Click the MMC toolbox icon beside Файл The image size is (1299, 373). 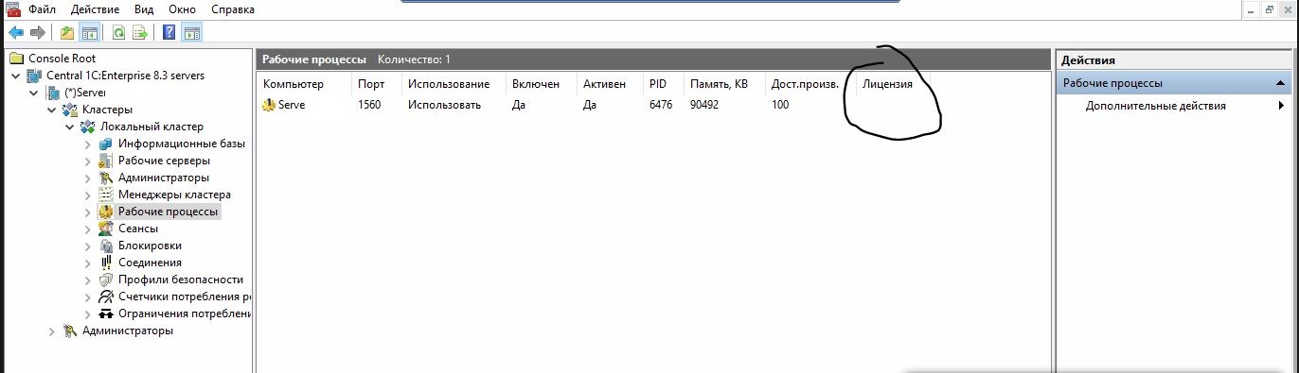pos(12,9)
